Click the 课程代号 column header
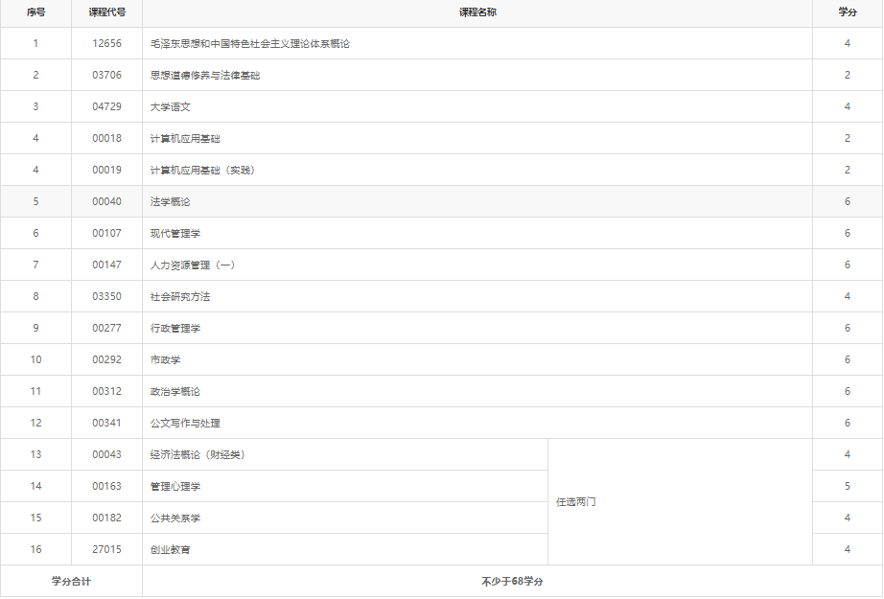 pos(105,12)
